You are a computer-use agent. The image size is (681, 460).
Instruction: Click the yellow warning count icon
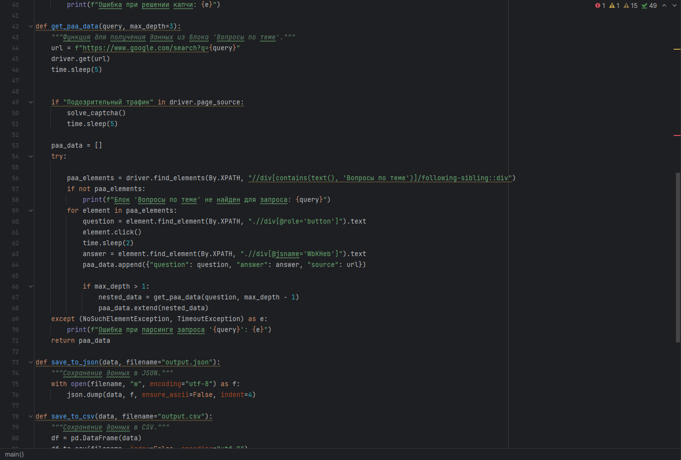612,5
